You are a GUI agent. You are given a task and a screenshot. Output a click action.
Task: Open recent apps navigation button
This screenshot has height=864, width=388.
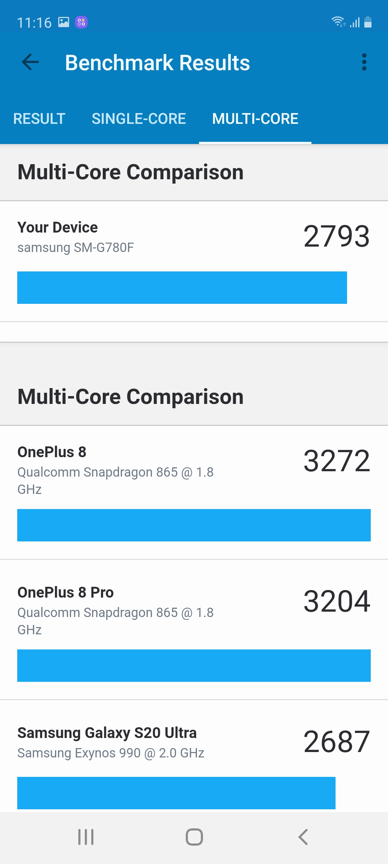point(86,837)
